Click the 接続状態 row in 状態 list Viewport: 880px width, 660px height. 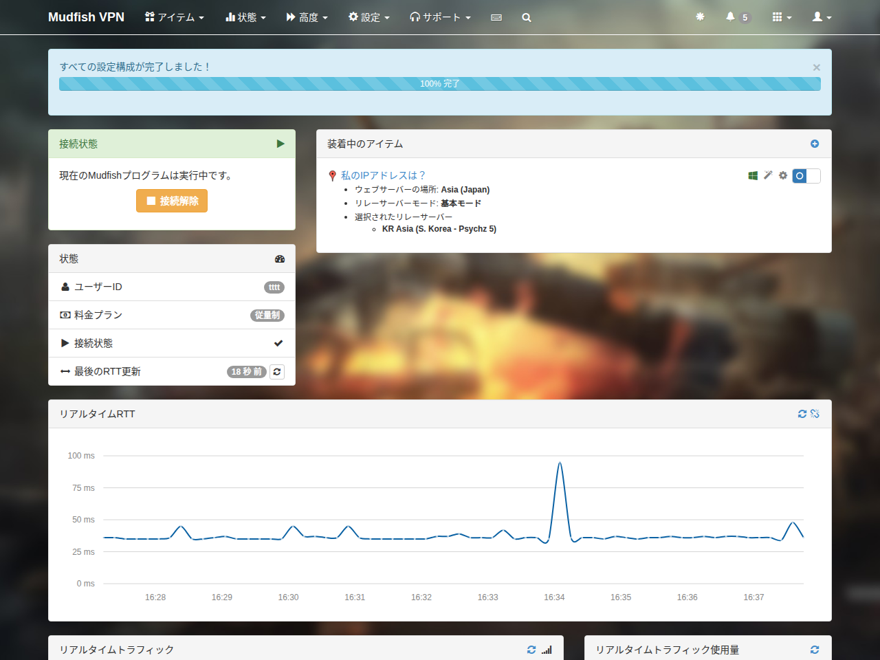172,343
